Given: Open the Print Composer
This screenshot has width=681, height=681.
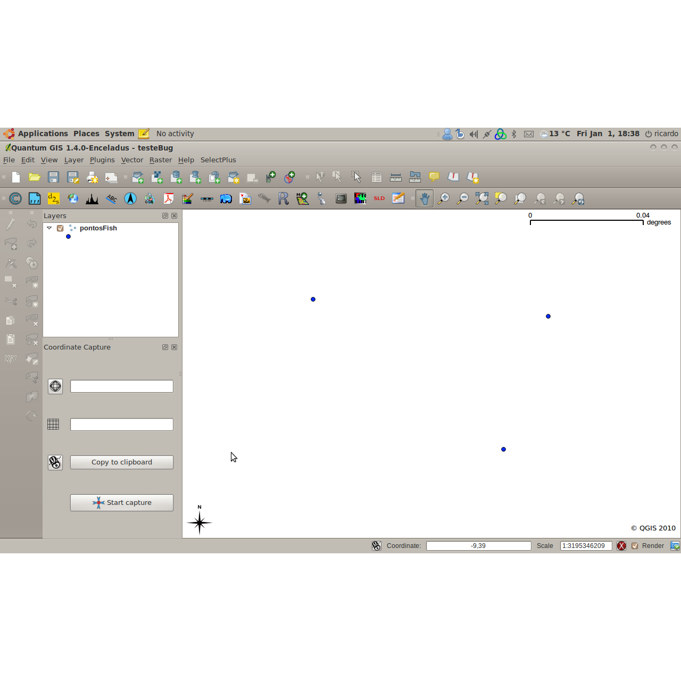Looking at the screenshot, I should pos(92,177).
